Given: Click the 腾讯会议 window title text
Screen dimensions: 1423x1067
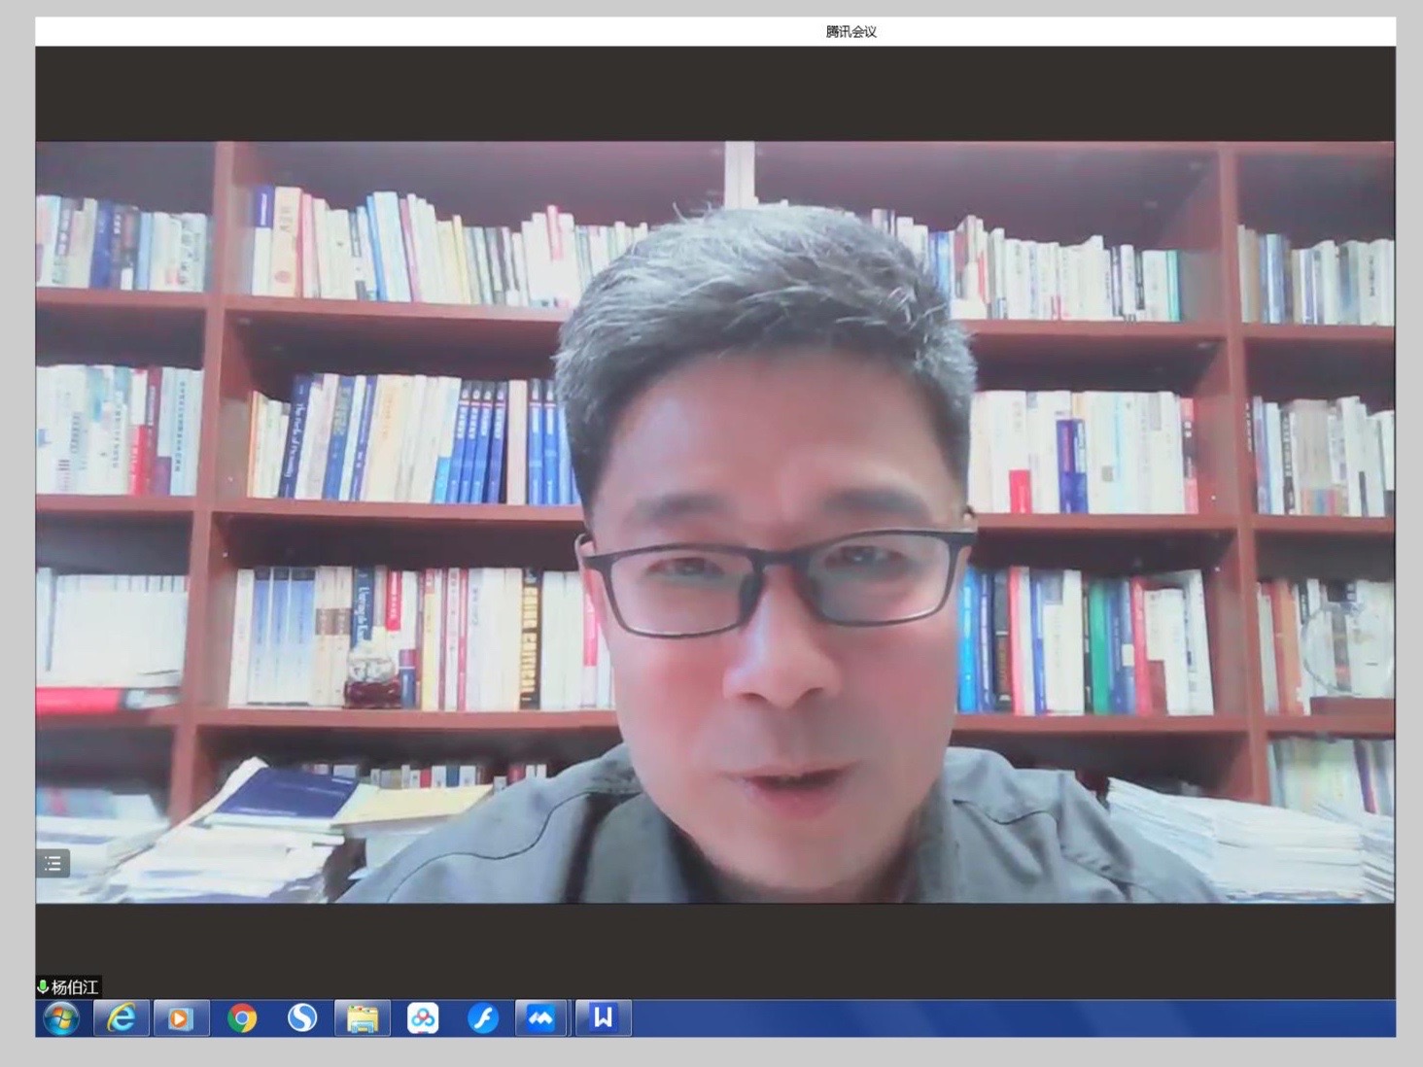Looking at the screenshot, I should click(850, 31).
